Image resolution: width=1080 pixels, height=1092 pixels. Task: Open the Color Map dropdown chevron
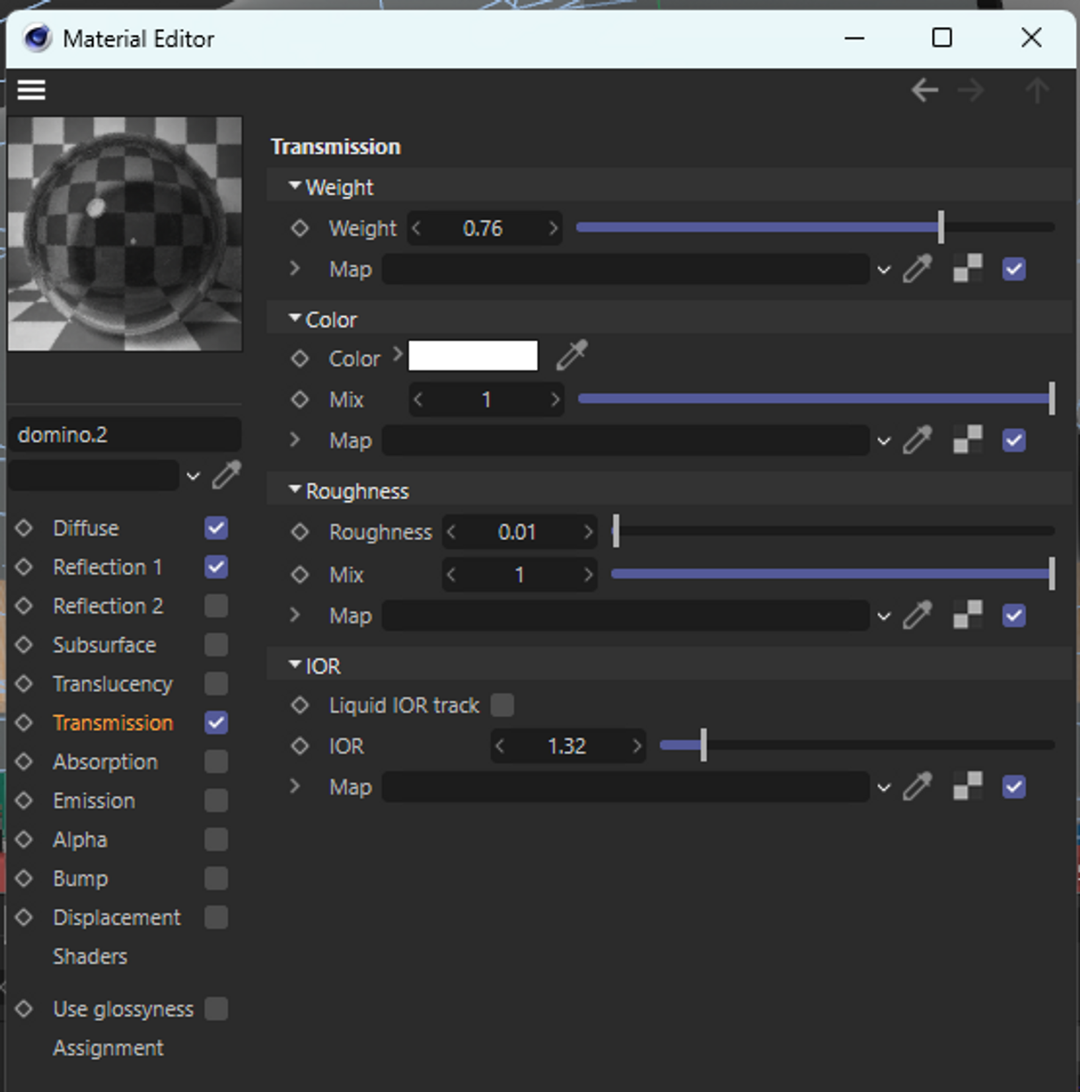point(884,441)
